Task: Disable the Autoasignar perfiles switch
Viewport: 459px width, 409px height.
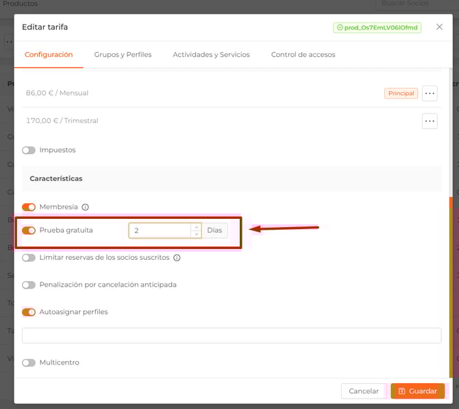Action: (x=29, y=312)
